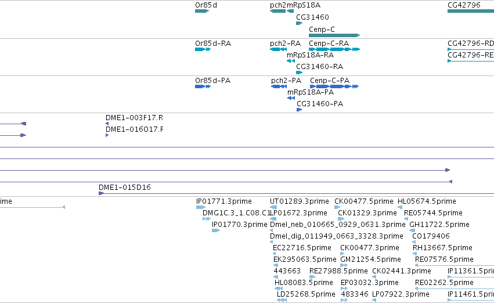Open EST EK295063.5prime

pyautogui.click(x=275, y=265)
